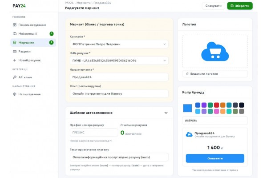Choose the medium gray swatch in bottom row
267x178 pixels.
pos(242,111)
